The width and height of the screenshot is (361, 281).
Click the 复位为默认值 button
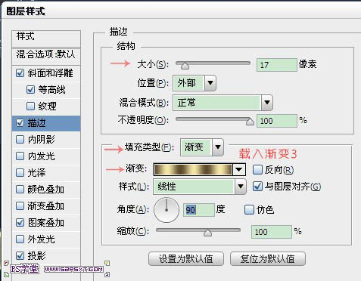pyautogui.click(x=268, y=258)
